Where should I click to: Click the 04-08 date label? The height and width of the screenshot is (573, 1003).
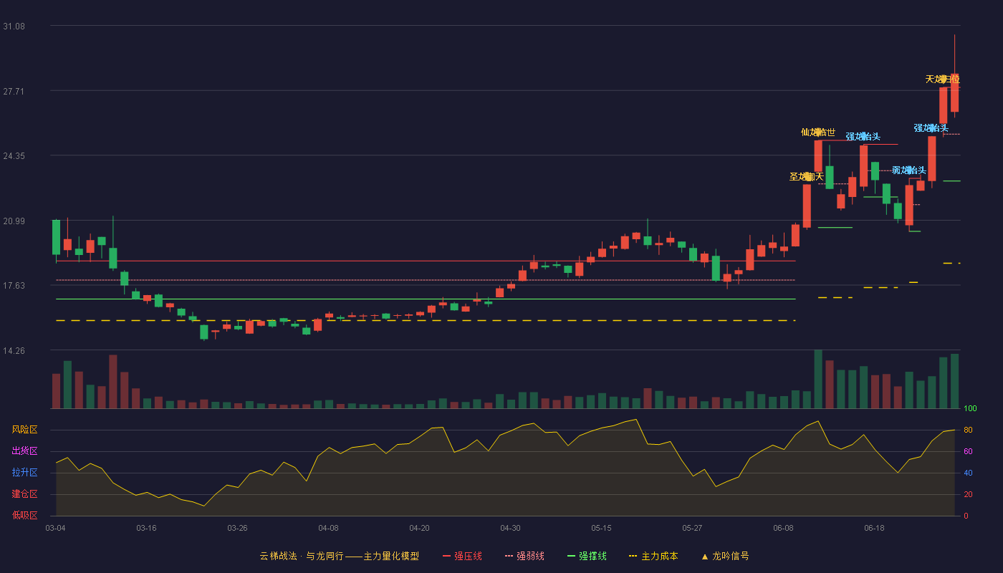(328, 528)
